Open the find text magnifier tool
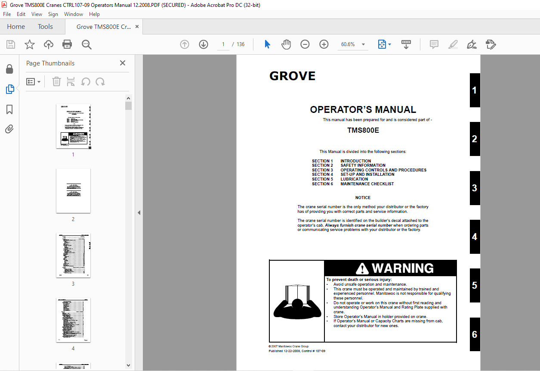 click(x=87, y=44)
